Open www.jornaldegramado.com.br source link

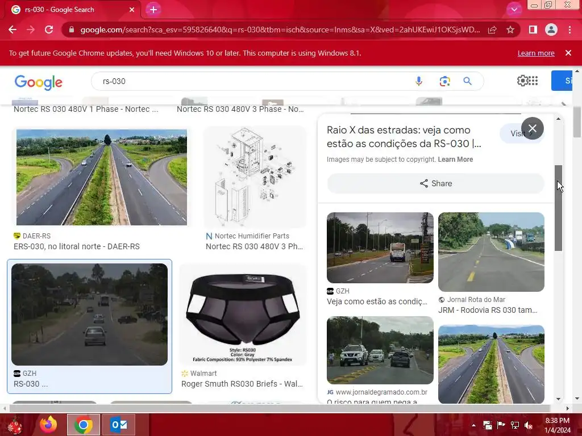click(381, 392)
